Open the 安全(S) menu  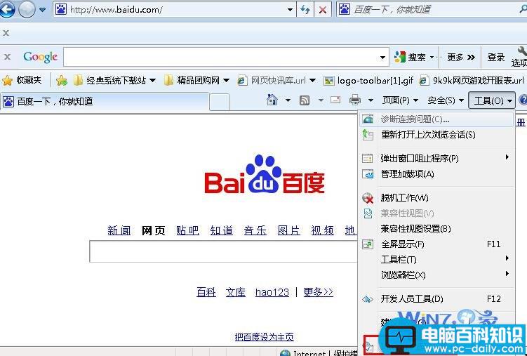coord(446,100)
